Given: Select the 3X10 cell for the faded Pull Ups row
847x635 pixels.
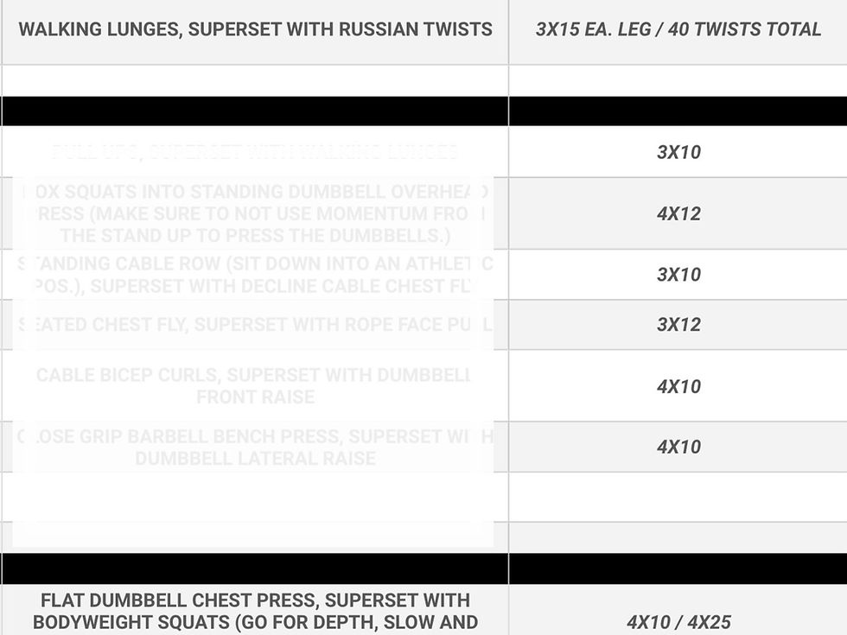Looking at the screenshot, I should [x=678, y=152].
